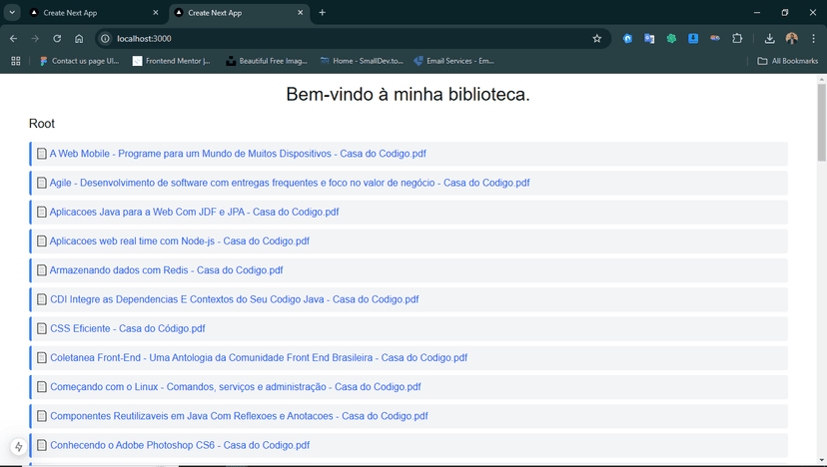Viewport: 827px width, 467px height.
Task: Open a new browser tab
Action: [323, 13]
